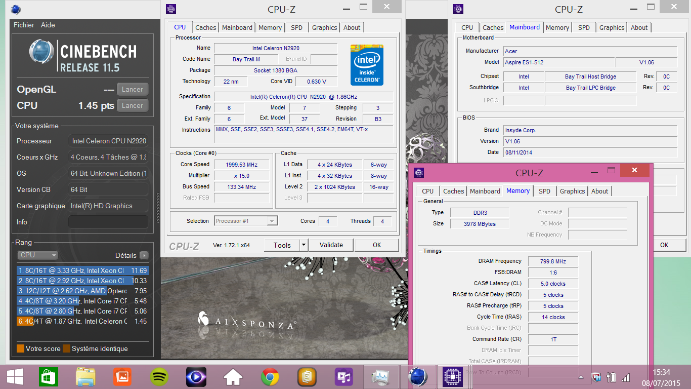Click the Core Speed value 1999.53 MHz

coord(242,165)
